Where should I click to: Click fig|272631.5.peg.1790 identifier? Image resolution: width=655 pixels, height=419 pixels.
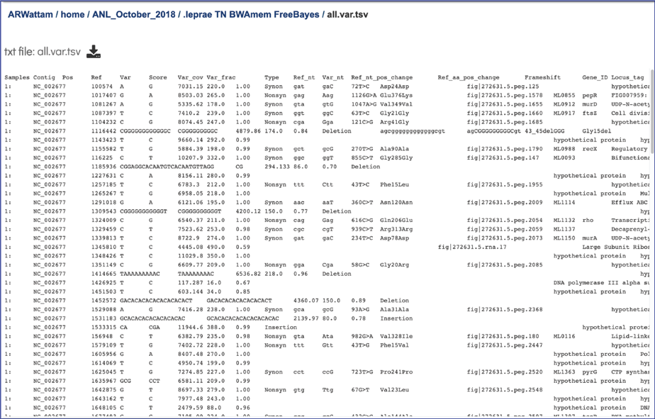pos(505,149)
